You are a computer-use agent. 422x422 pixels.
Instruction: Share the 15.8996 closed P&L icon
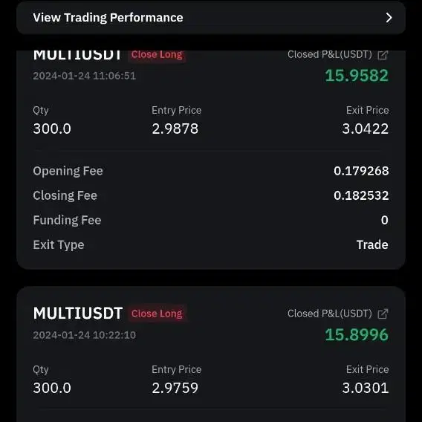coord(383,314)
